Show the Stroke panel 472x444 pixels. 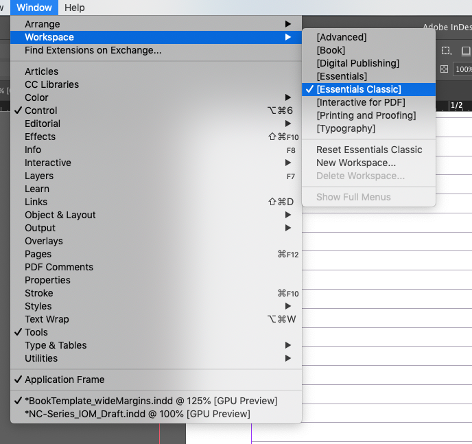[x=156, y=293]
